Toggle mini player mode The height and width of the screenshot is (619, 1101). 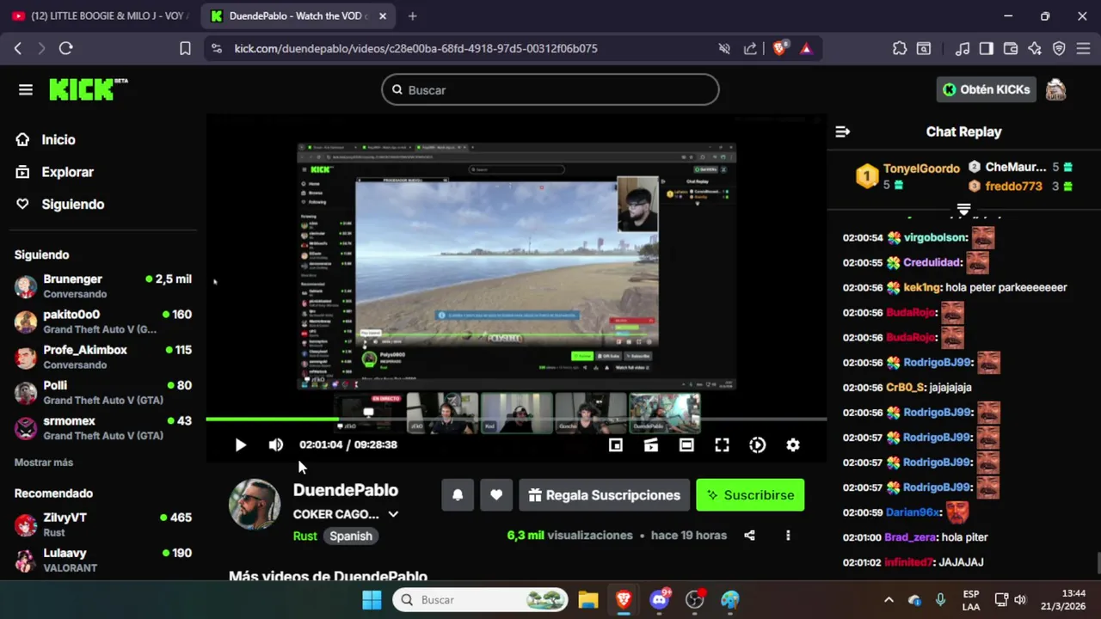coord(616,444)
